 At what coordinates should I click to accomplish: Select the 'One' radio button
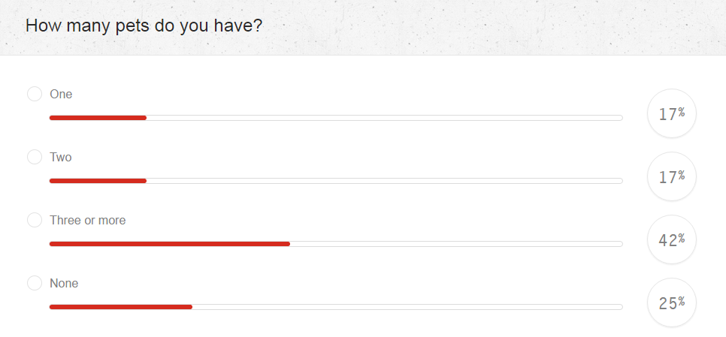click(x=35, y=94)
